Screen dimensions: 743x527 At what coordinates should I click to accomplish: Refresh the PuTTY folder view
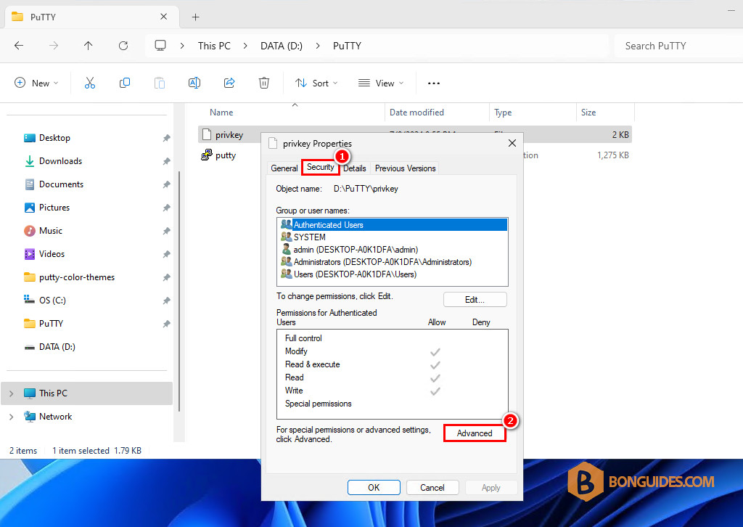point(123,46)
